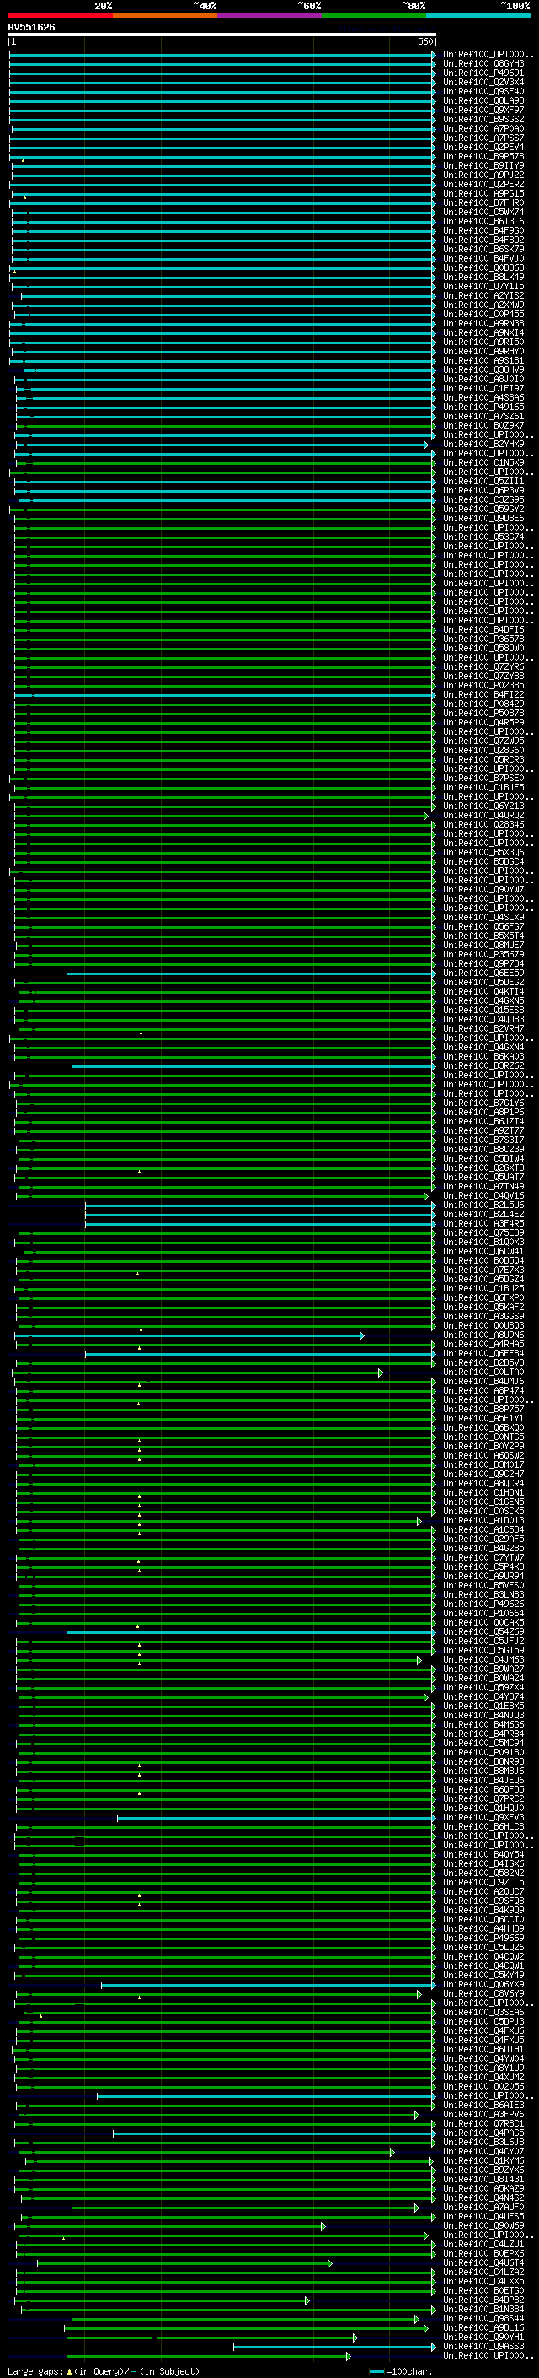This screenshot has width=539, height=2378.
Task: Click hit UniRef100_P09180
Action: tap(483, 1752)
